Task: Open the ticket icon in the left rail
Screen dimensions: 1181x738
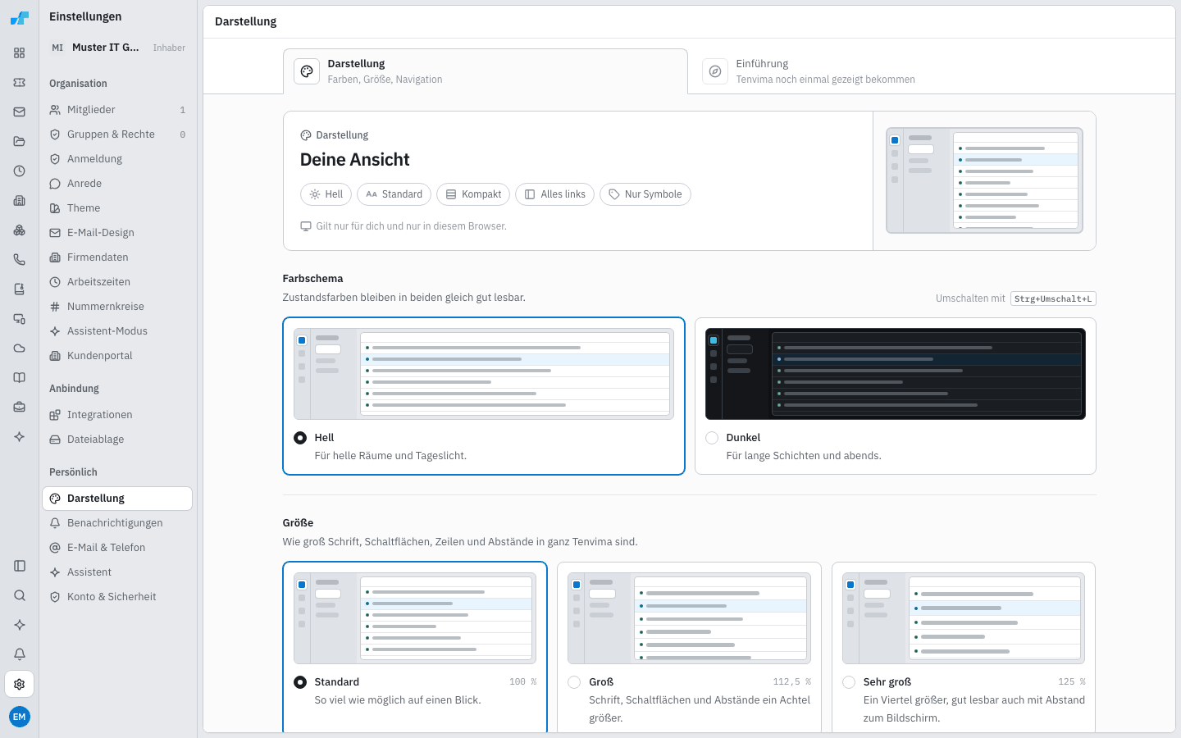Action: pyautogui.click(x=20, y=83)
